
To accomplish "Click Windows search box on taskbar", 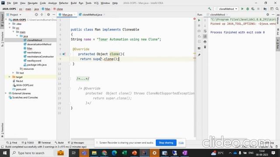I will click(x=39, y=153).
